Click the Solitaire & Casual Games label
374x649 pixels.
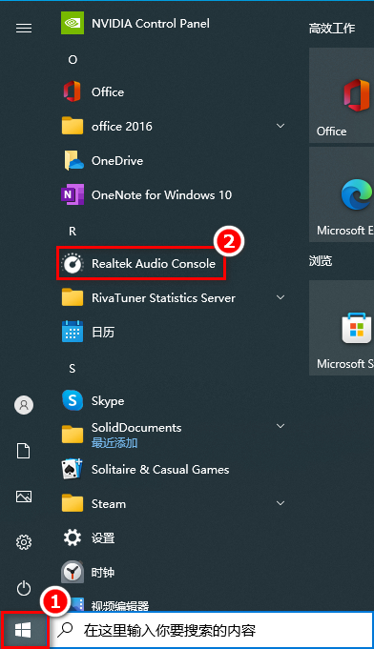tap(160, 470)
